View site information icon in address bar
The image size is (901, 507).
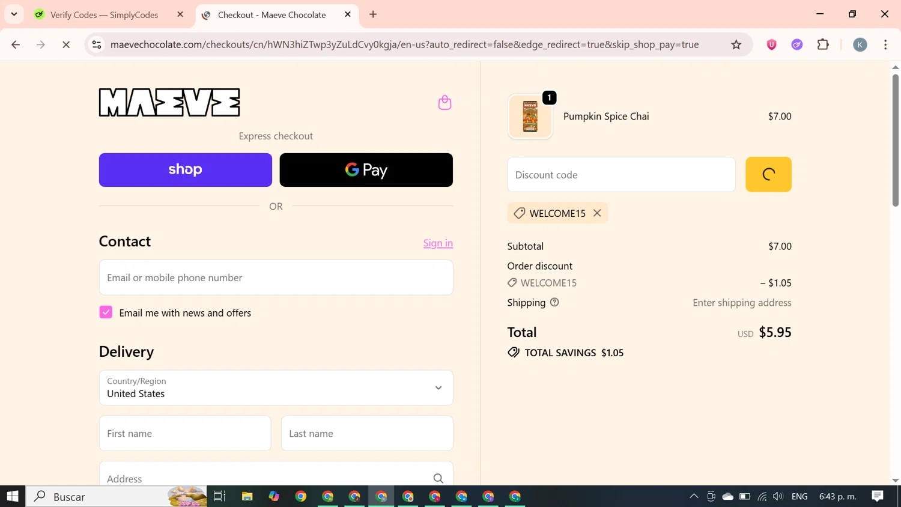(97, 44)
